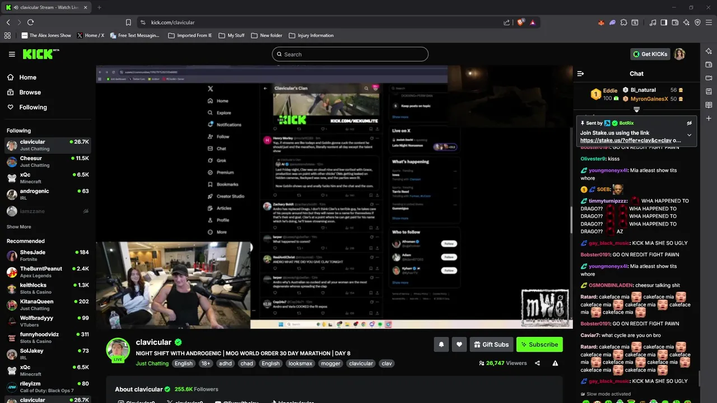Click the share page icon in address bar
The image size is (717, 403).
[507, 22]
